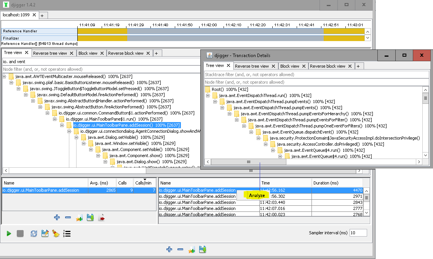The height and width of the screenshot is (259, 433).
Task: Select the Finalizer thread row
Action: pyautogui.click(x=39, y=38)
